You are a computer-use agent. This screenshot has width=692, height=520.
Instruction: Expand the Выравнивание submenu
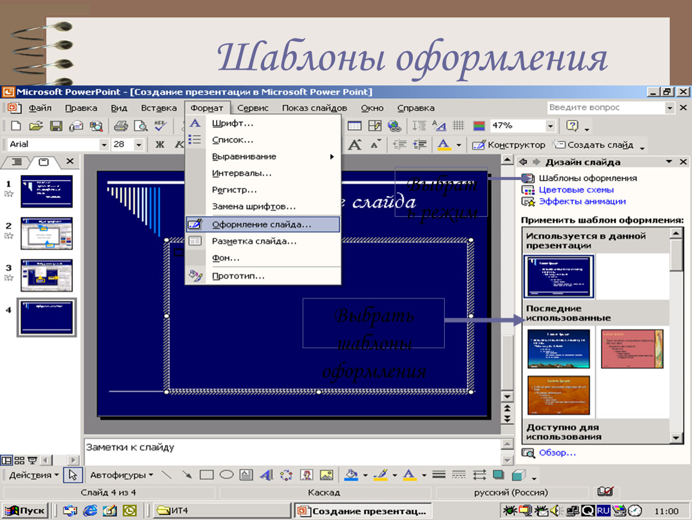pyautogui.click(x=262, y=156)
